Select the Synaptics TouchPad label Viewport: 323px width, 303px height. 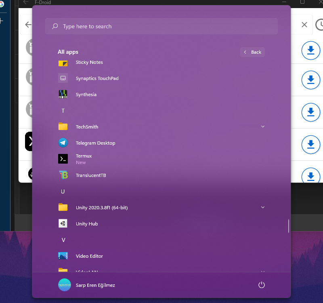coord(97,78)
